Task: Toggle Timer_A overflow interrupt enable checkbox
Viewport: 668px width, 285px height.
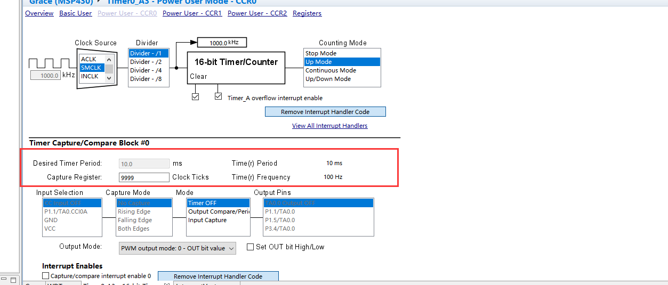Action: [218, 96]
